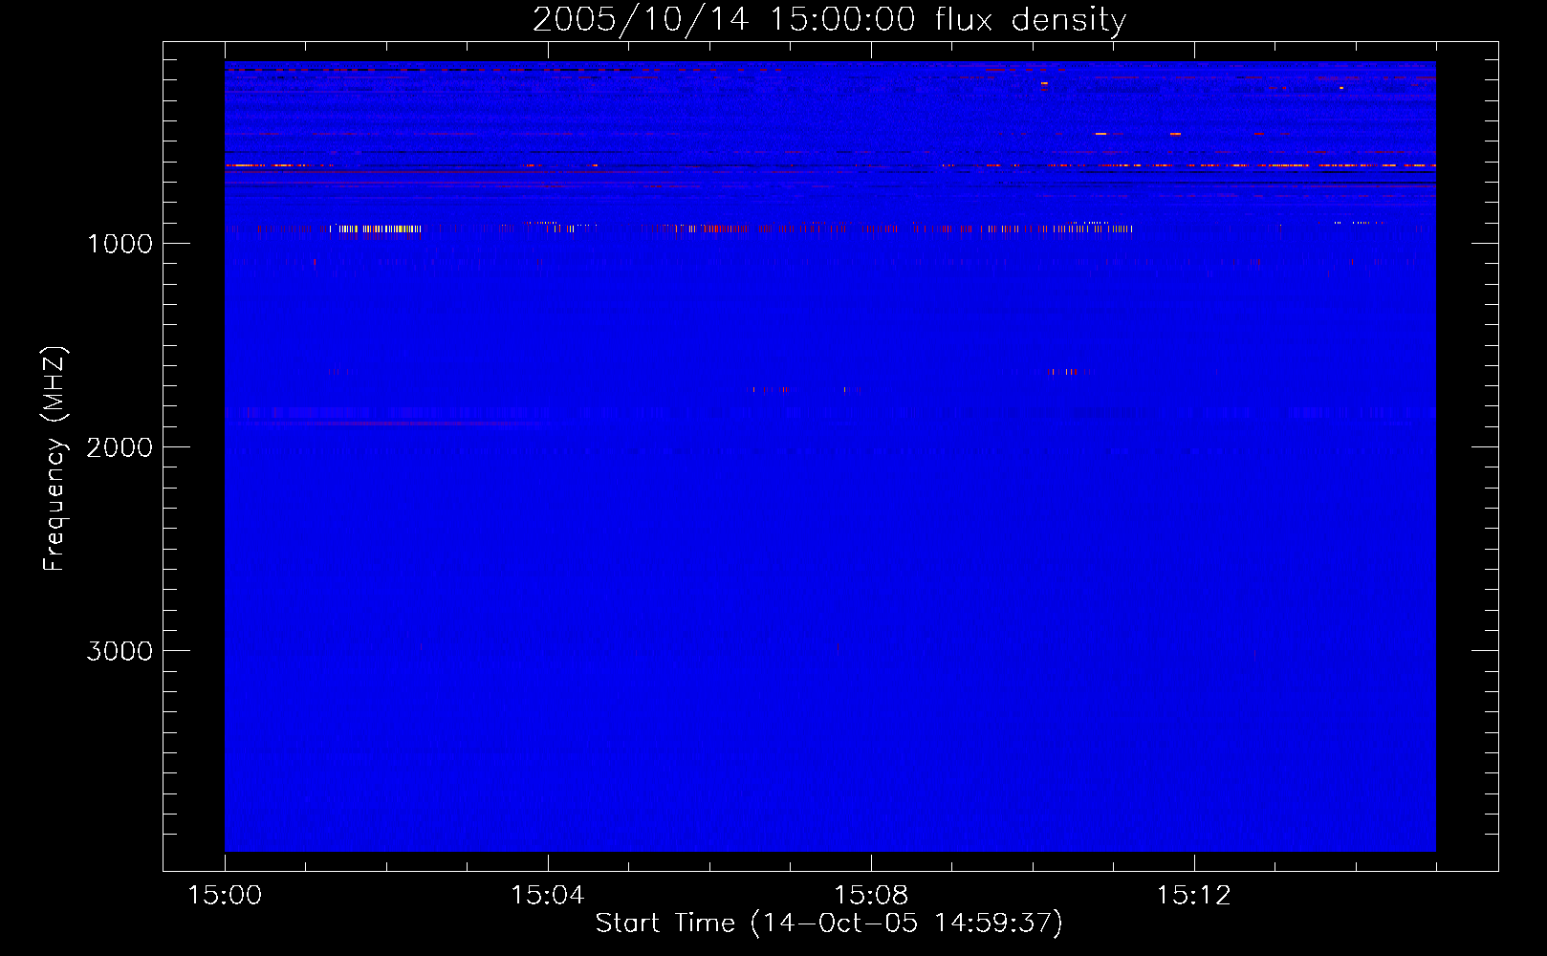Click the plot title '2005/10/14 15:00:00 flux density'
The image size is (1547, 956).
[x=829, y=20]
